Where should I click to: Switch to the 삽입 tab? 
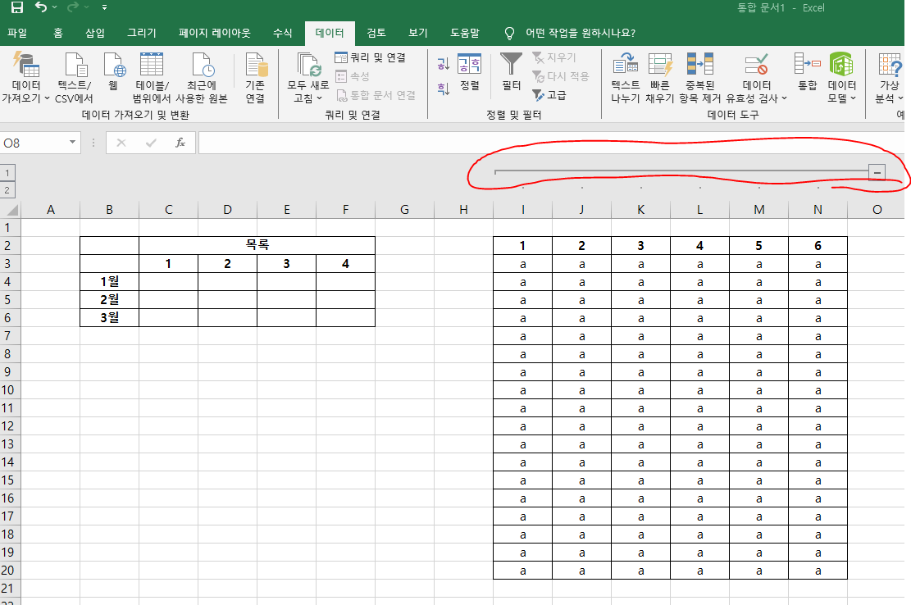[95, 33]
